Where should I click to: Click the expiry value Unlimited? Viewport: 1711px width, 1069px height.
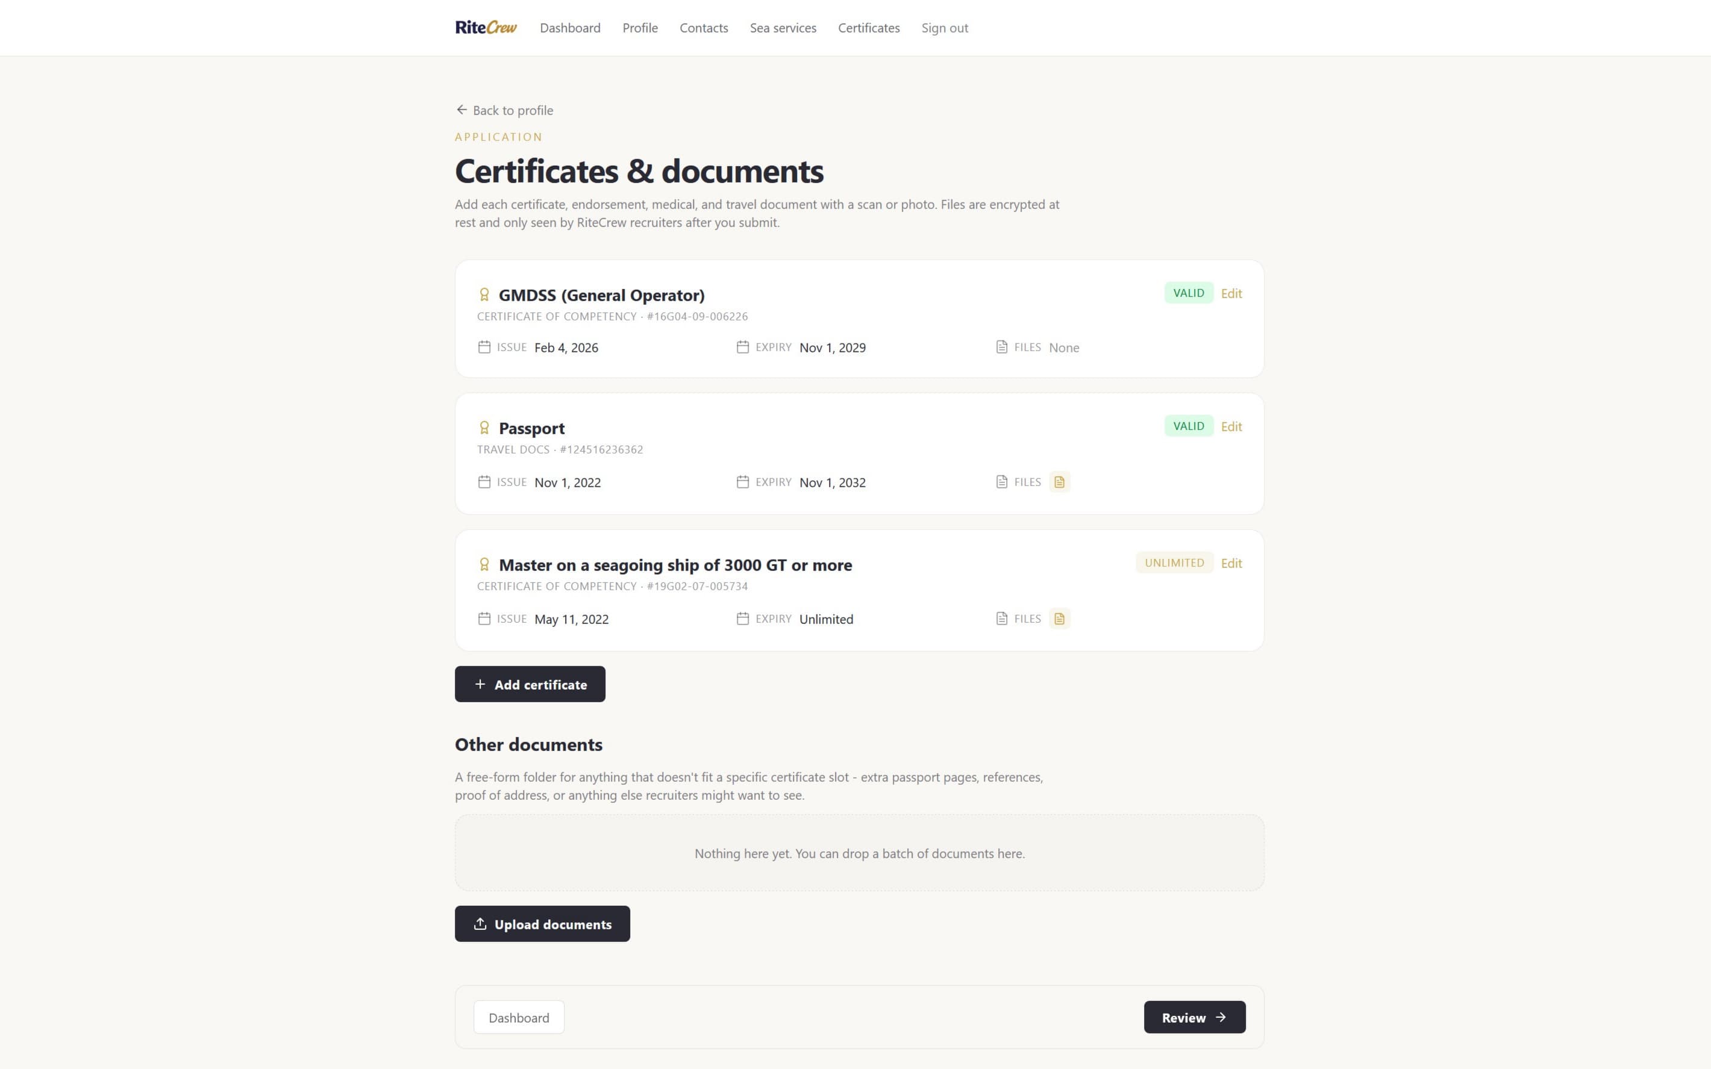tap(826, 619)
